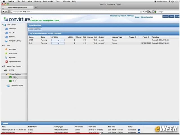This screenshot has width=180, height=135.
Task: Click the IaaS cloud icon
Action: click(4, 46)
